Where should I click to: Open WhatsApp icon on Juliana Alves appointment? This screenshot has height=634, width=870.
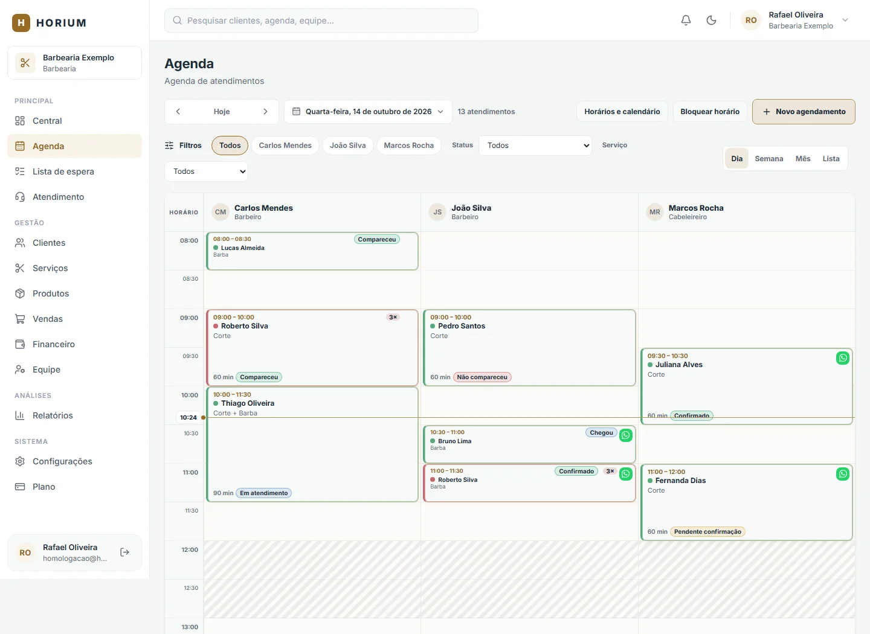tap(843, 358)
